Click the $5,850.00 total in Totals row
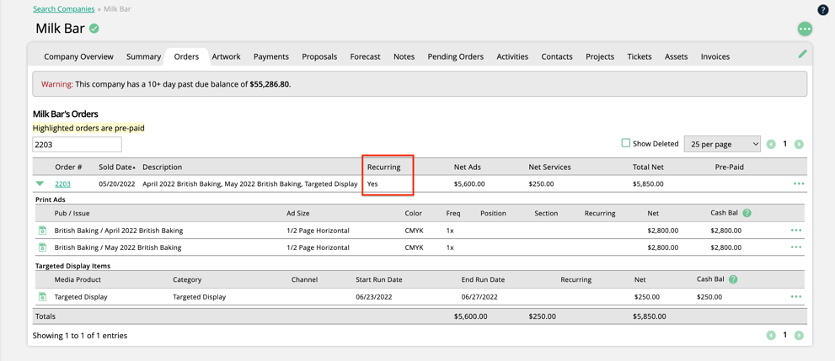Viewport: 835px width, 361px height. (648, 316)
